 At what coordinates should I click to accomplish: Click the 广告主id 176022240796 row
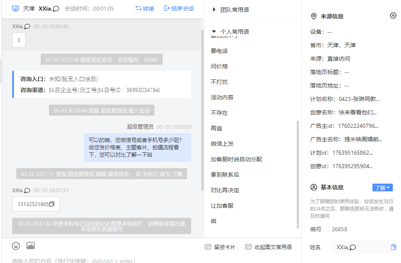[x=344, y=126]
